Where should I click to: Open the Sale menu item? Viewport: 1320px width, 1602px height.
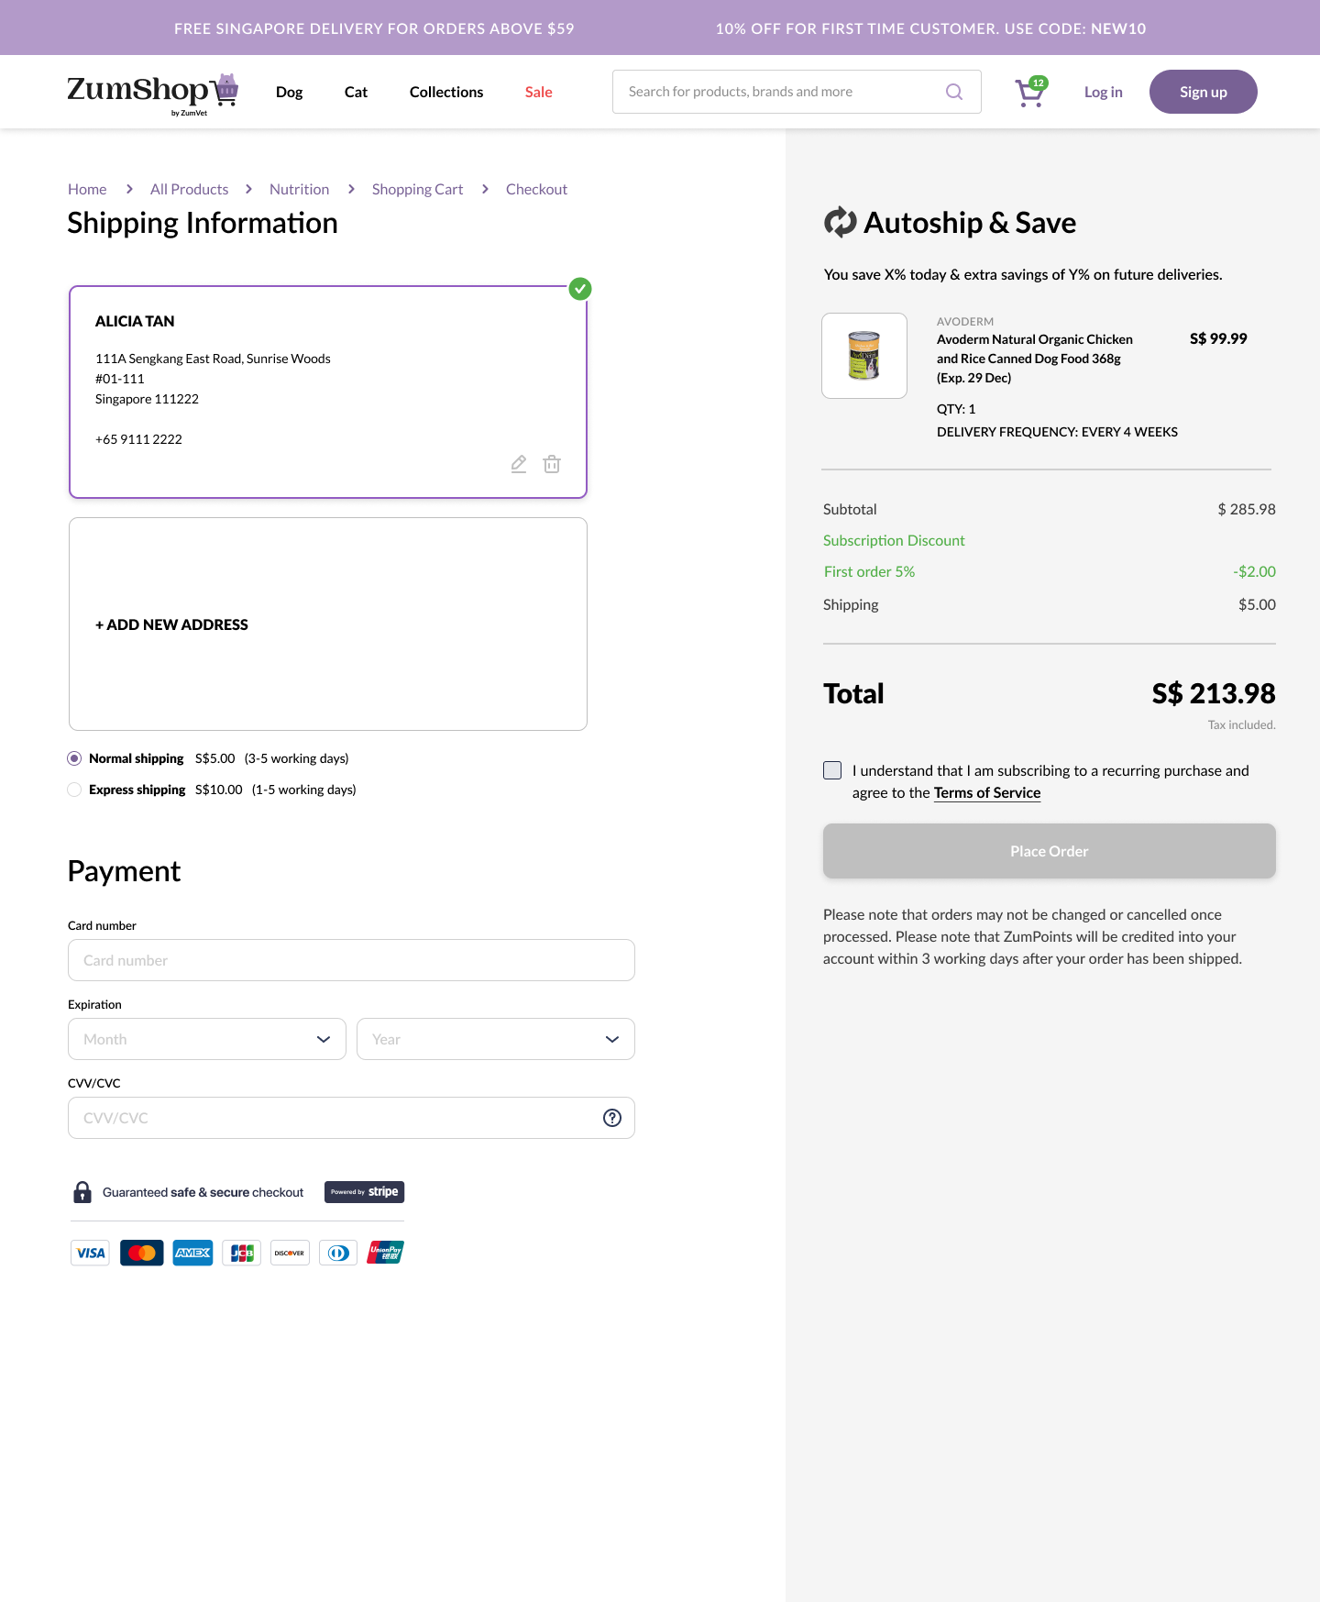(x=538, y=92)
